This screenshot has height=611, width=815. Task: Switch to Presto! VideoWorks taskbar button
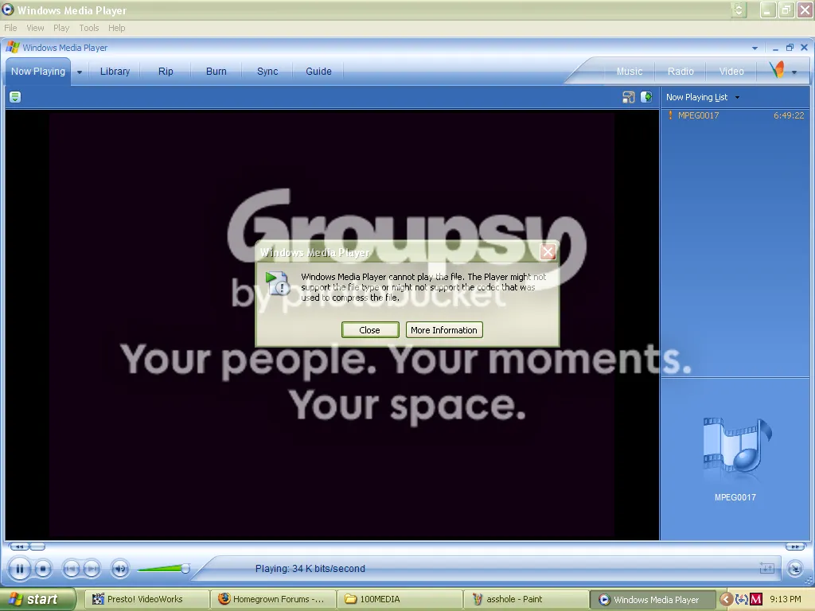click(x=146, y=599)
